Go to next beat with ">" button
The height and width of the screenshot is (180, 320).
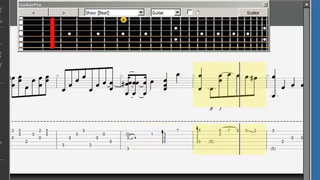pyautogui.click(x=63, y=12)
